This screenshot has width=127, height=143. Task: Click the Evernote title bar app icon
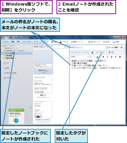click(2, 37)
